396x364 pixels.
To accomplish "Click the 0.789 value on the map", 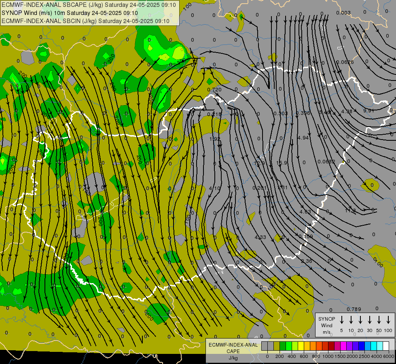I will [x=354, y=309].
